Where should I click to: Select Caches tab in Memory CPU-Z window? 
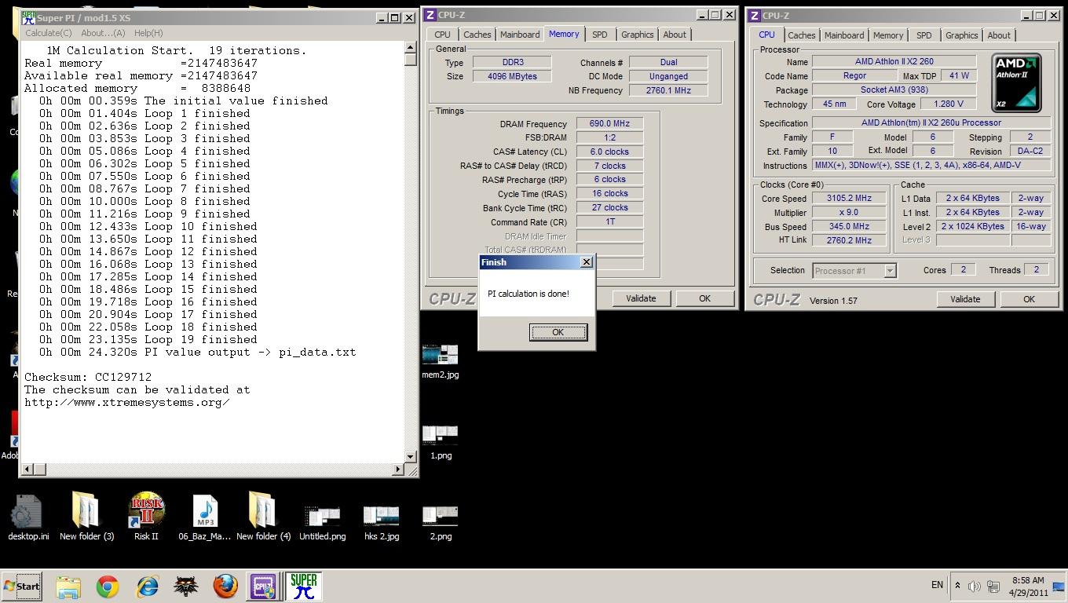(x=477, y=35)
